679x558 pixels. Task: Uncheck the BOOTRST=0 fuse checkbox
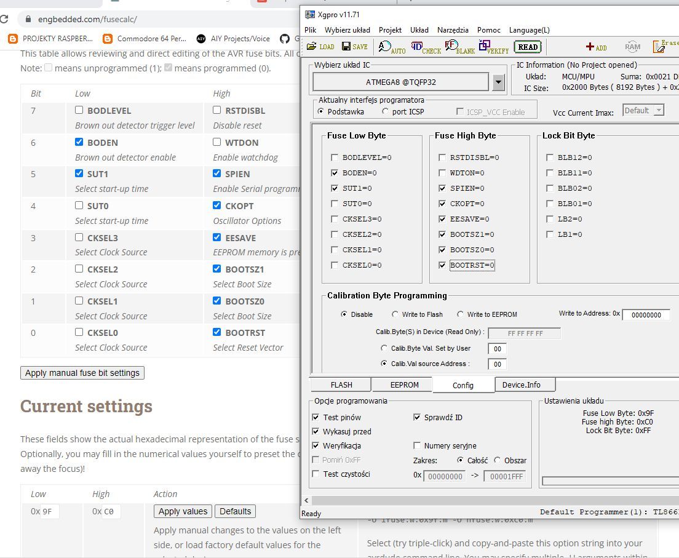[x=442, y=265]
